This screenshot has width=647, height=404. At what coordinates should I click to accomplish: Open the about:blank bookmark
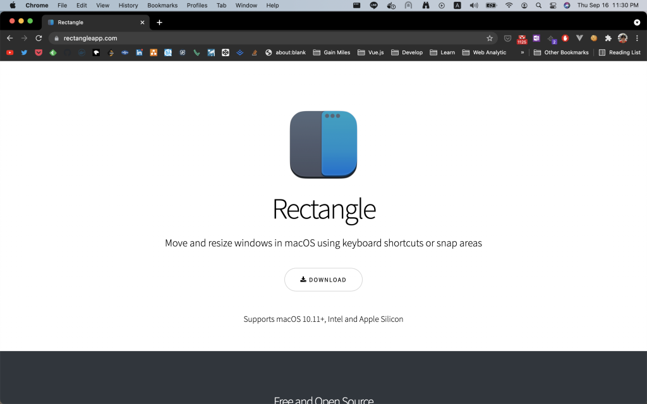[286, 52]
